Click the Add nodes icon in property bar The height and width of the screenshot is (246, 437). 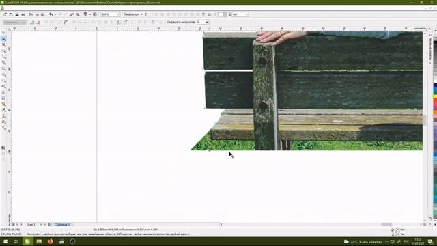point(32,23)
